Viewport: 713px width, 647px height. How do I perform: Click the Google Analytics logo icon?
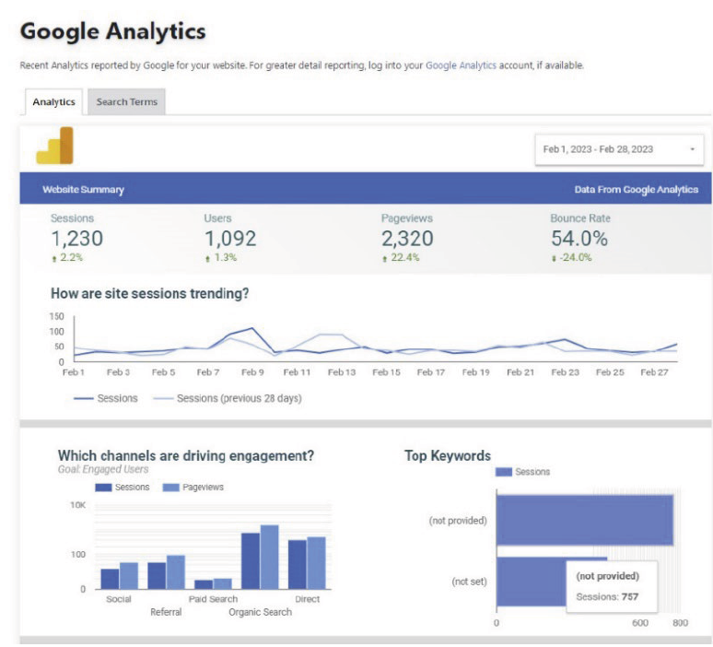tap(54, 146)
